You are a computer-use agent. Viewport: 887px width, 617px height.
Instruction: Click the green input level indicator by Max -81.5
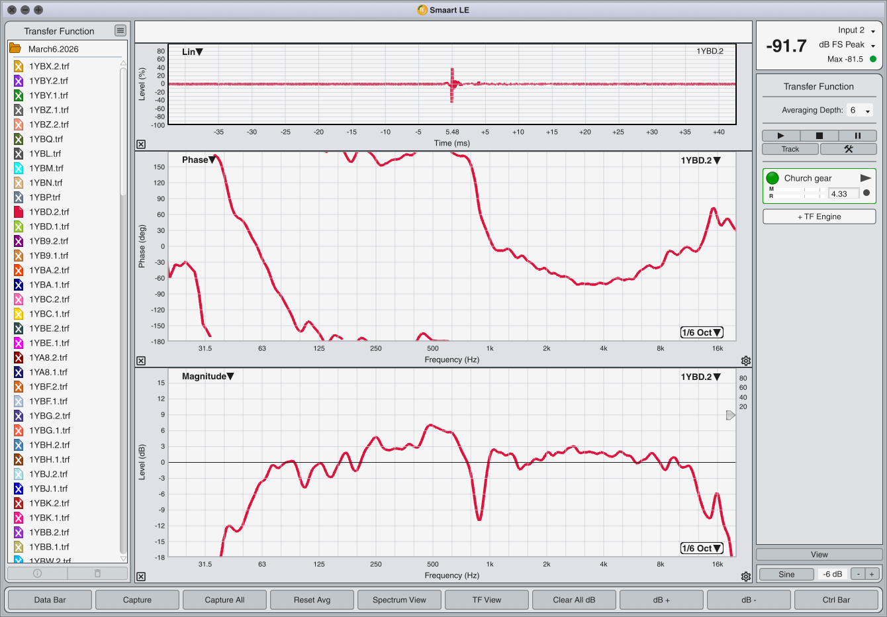pos(872,59)
